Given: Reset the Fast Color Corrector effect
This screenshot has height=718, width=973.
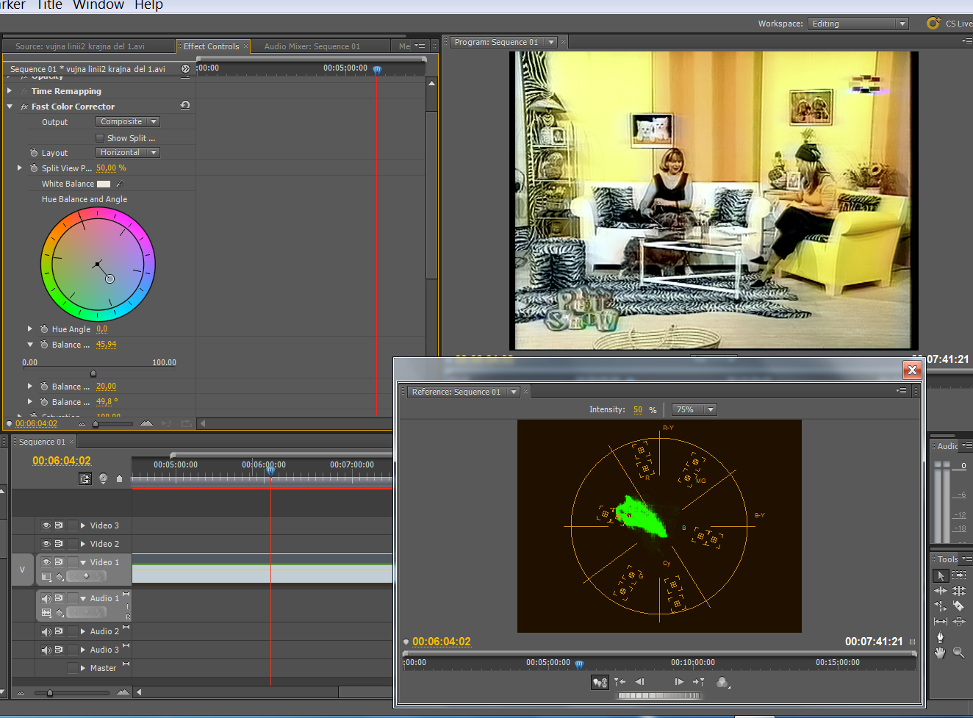Looking at the screenshot, I should pos(185,106).
